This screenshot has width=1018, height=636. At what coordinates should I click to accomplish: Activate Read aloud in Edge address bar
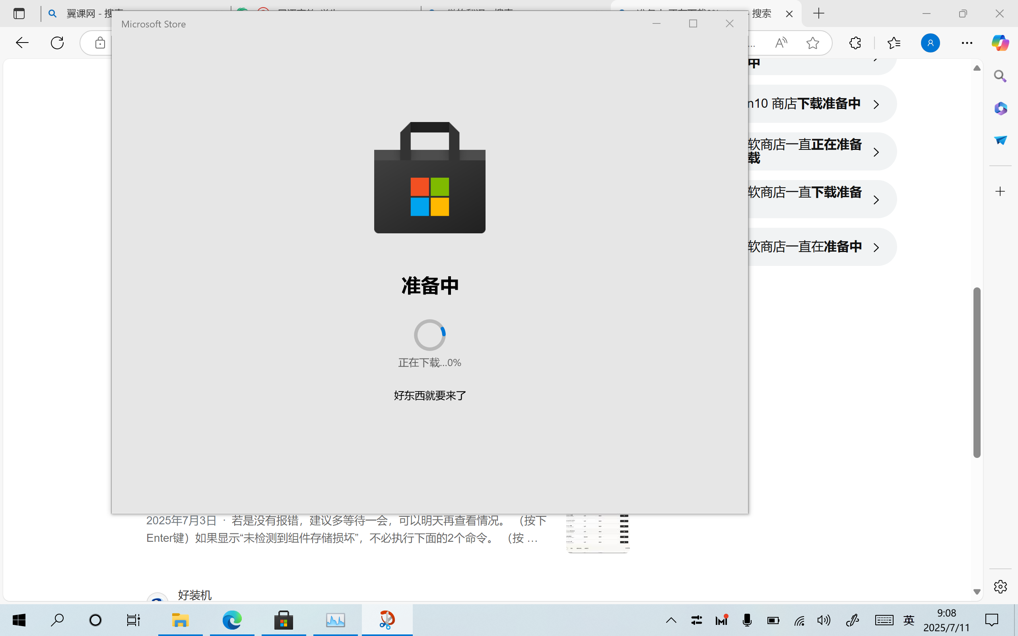[781, 43]
